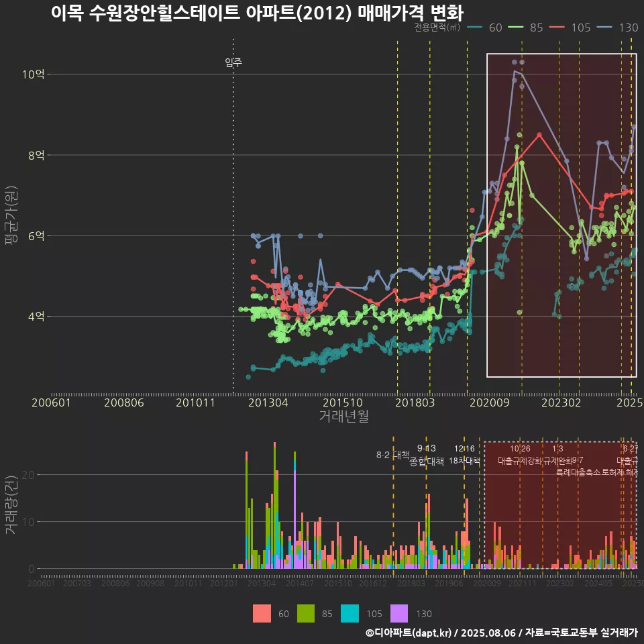The height and width of the screenshot is (644, 644).
Task: Click the cyan 105 swatch in bottom legend
Action: 350,614
